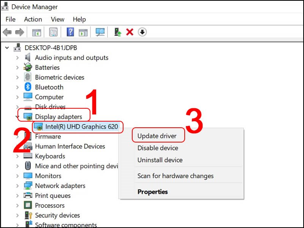The width and height of the screenshot is (304, 228).
Task: Click the red X Uninstall device icon
Action: coord(130,32)
